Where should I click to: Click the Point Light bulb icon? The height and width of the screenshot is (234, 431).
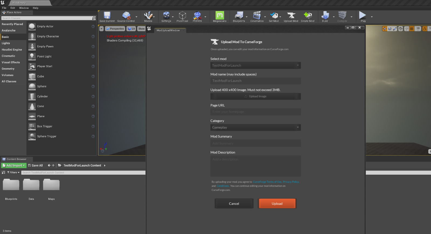pyautogui.click(x=32, y=56)
